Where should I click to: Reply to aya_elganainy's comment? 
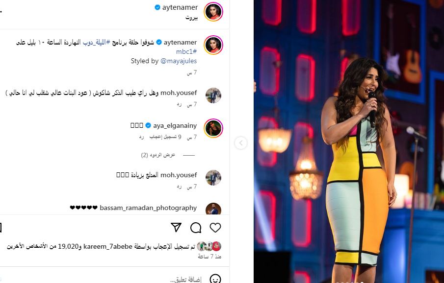[141, 137]
